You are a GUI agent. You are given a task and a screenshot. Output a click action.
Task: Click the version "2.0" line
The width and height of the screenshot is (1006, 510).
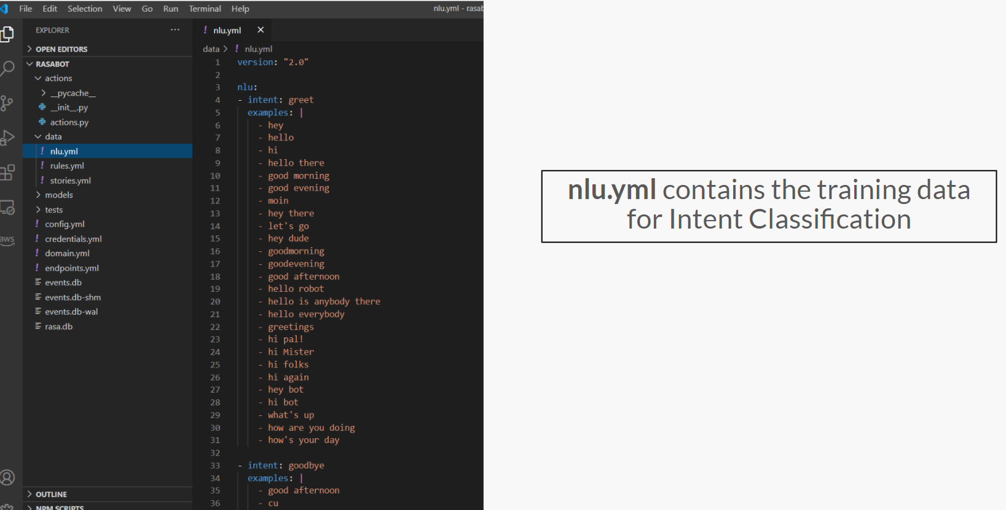click(x=273, y=62)
